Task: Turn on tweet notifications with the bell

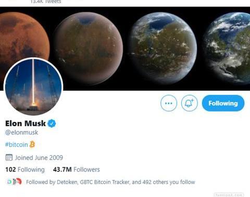Action: coord(189,103)
